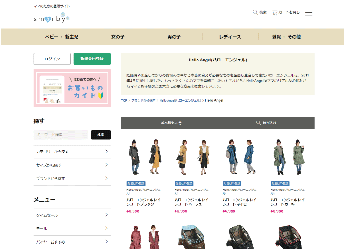Click ハローエンジェル レインコート ベージュ title
344x249 pixels.
tap(191, 202)
